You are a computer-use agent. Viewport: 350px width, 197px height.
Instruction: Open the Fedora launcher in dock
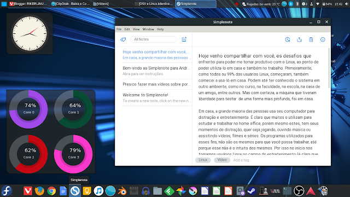click(x=7, y=191)
